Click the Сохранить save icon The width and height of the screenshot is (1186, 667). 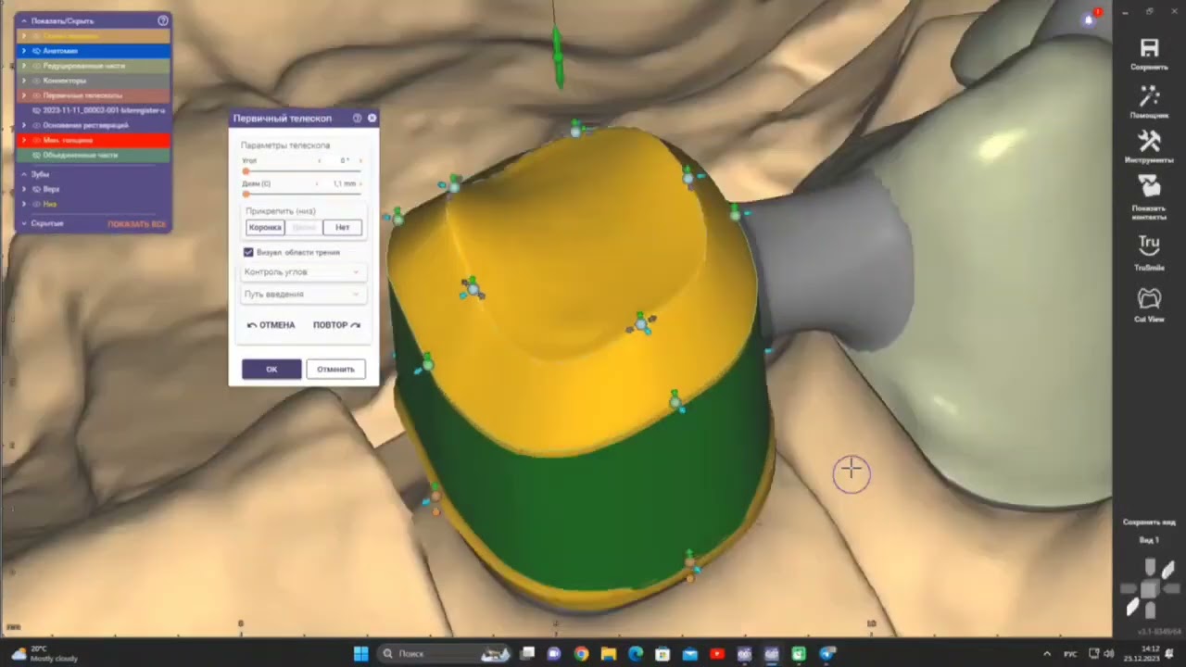(1149, 48)
